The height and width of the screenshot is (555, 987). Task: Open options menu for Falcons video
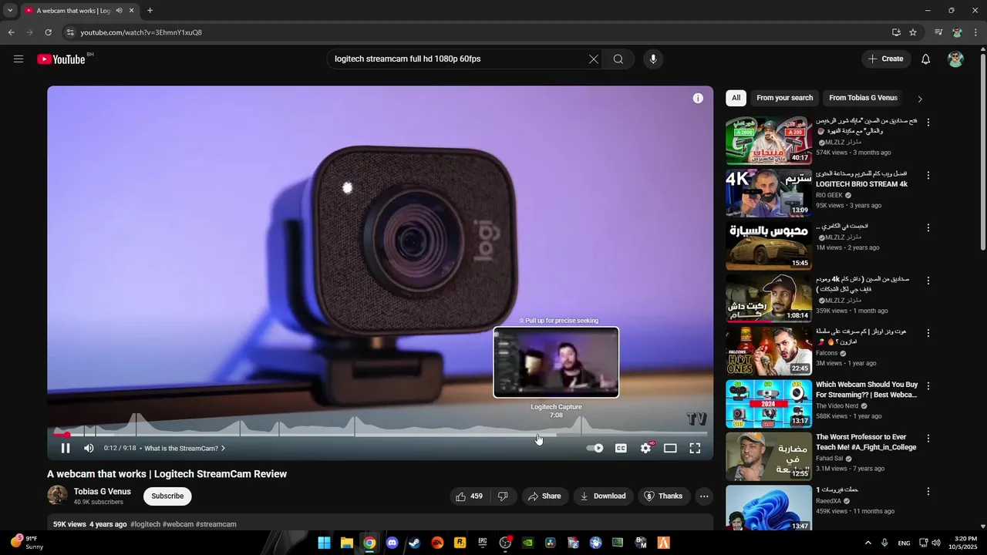[928, 333]
